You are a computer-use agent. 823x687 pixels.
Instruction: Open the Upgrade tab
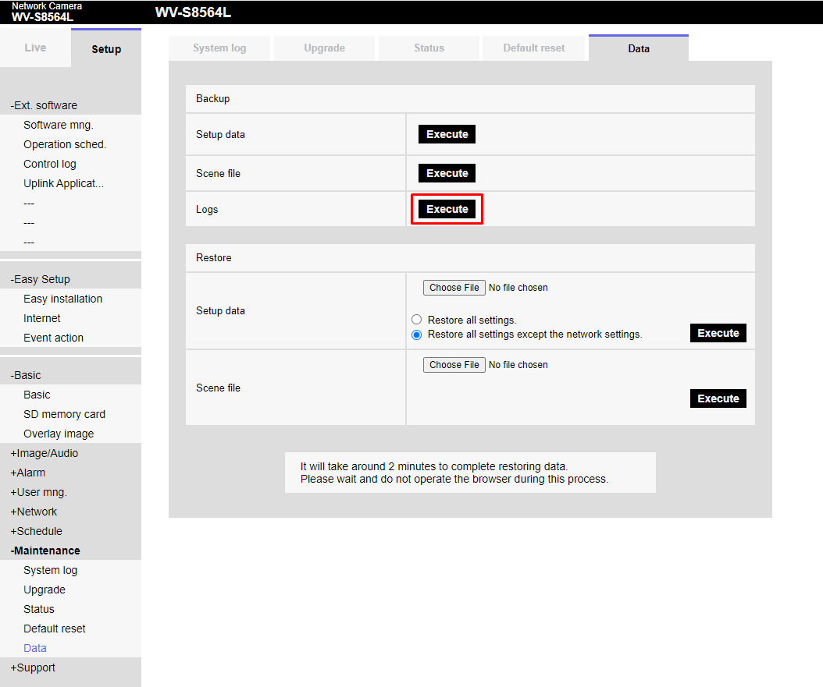pos(324,48)
